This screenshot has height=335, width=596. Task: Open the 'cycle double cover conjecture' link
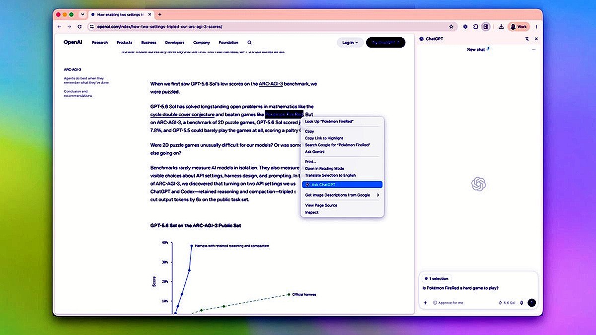182,114
